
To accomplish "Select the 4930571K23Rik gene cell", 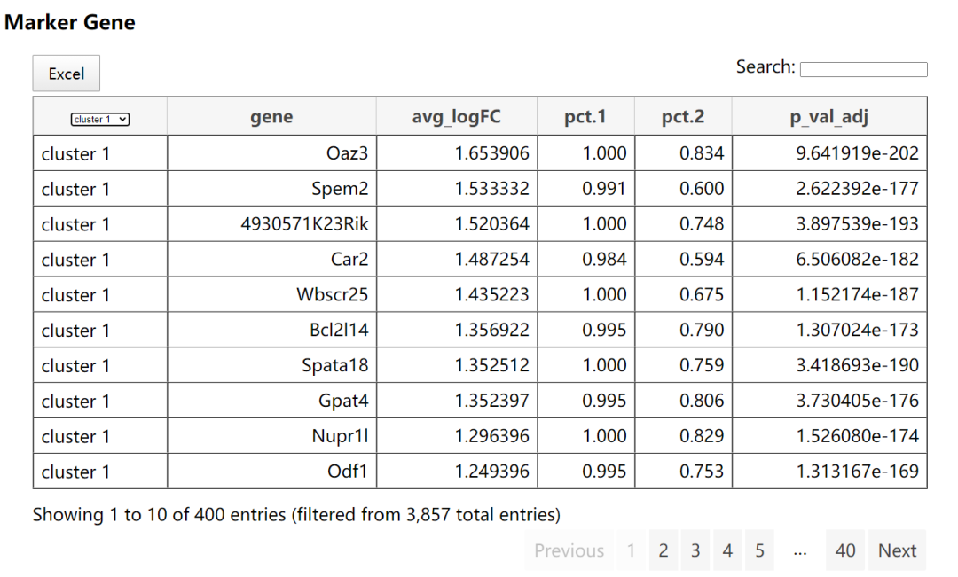I will point(304,224).
